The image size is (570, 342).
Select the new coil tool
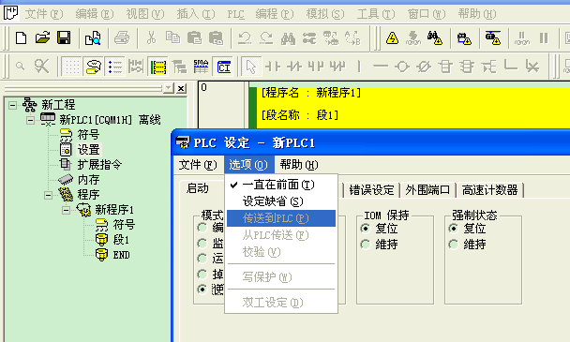click(x=402, y=67)
